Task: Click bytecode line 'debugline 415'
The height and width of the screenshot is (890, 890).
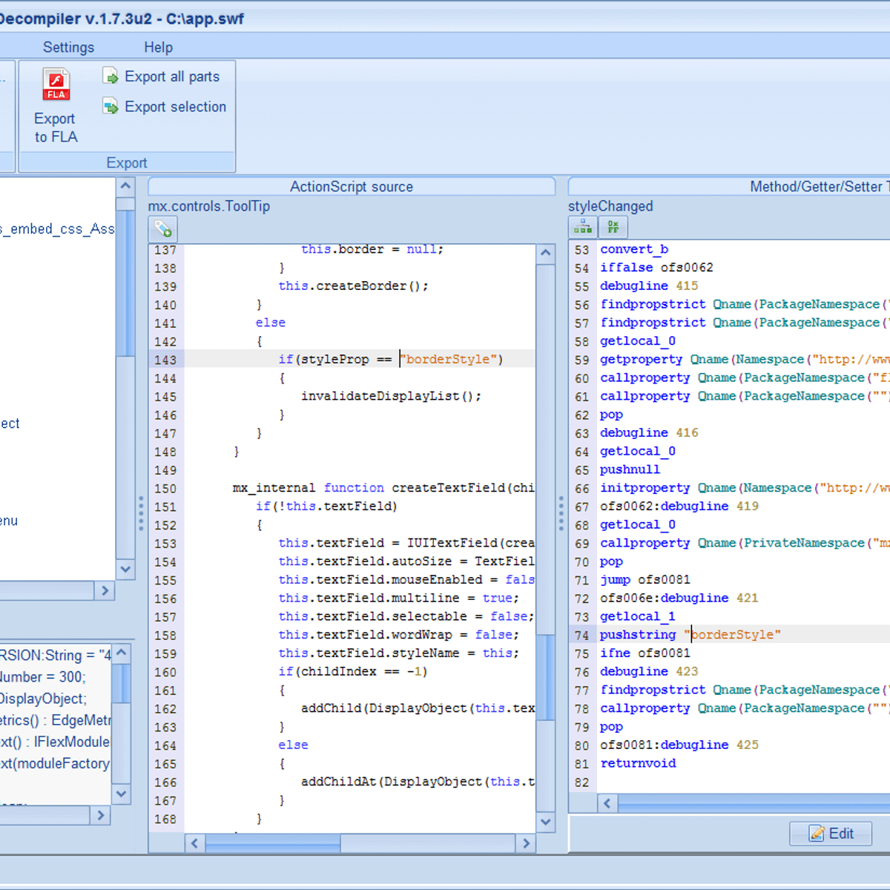Action: click(649, 286)
